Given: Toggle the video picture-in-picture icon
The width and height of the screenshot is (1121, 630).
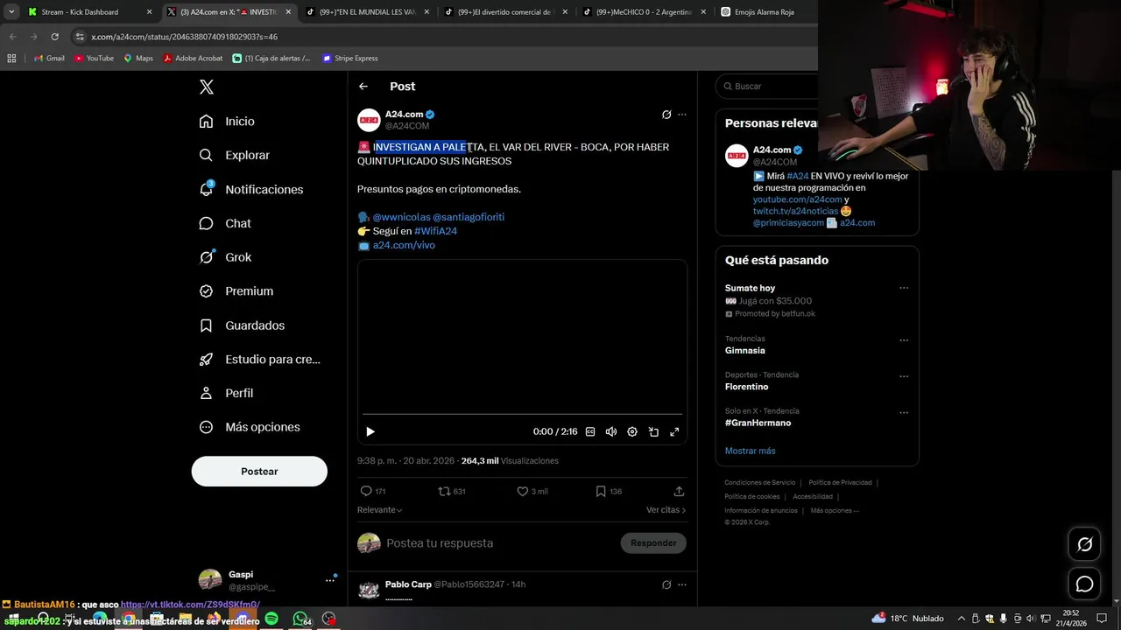Looking at the screenshot, I should (x=653, y=431).
